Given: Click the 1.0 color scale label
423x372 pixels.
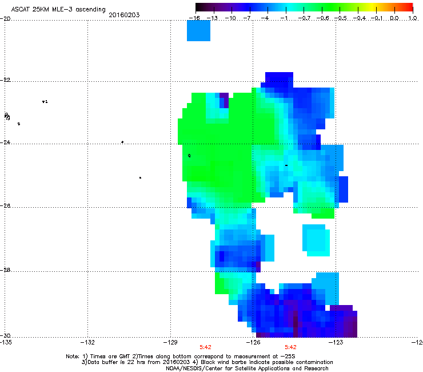Looking at the screenshot, I should pyautogui.click(x=413, y=18).
